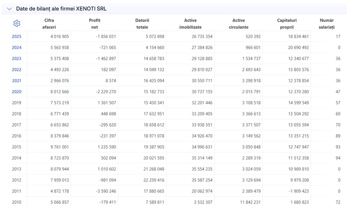Viewport: 347px width, 211px height.
Task: Click the net profit value 182 097
Action: [x=108, y=70]
